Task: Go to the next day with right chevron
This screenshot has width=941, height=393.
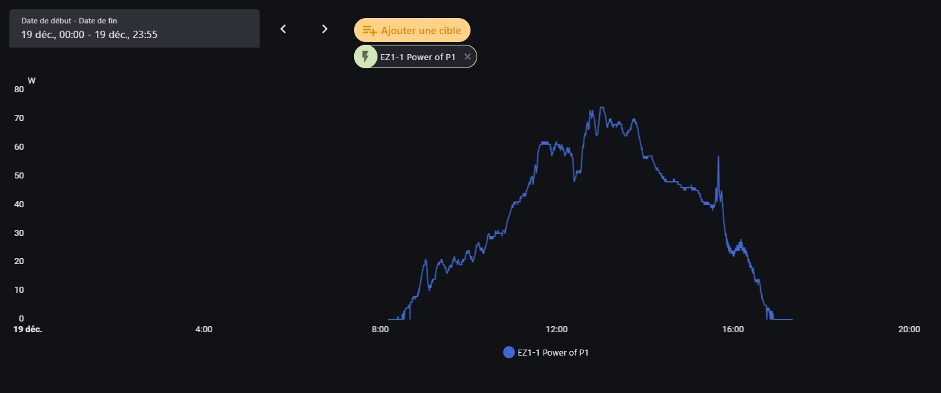Action: tap(325, 29)
